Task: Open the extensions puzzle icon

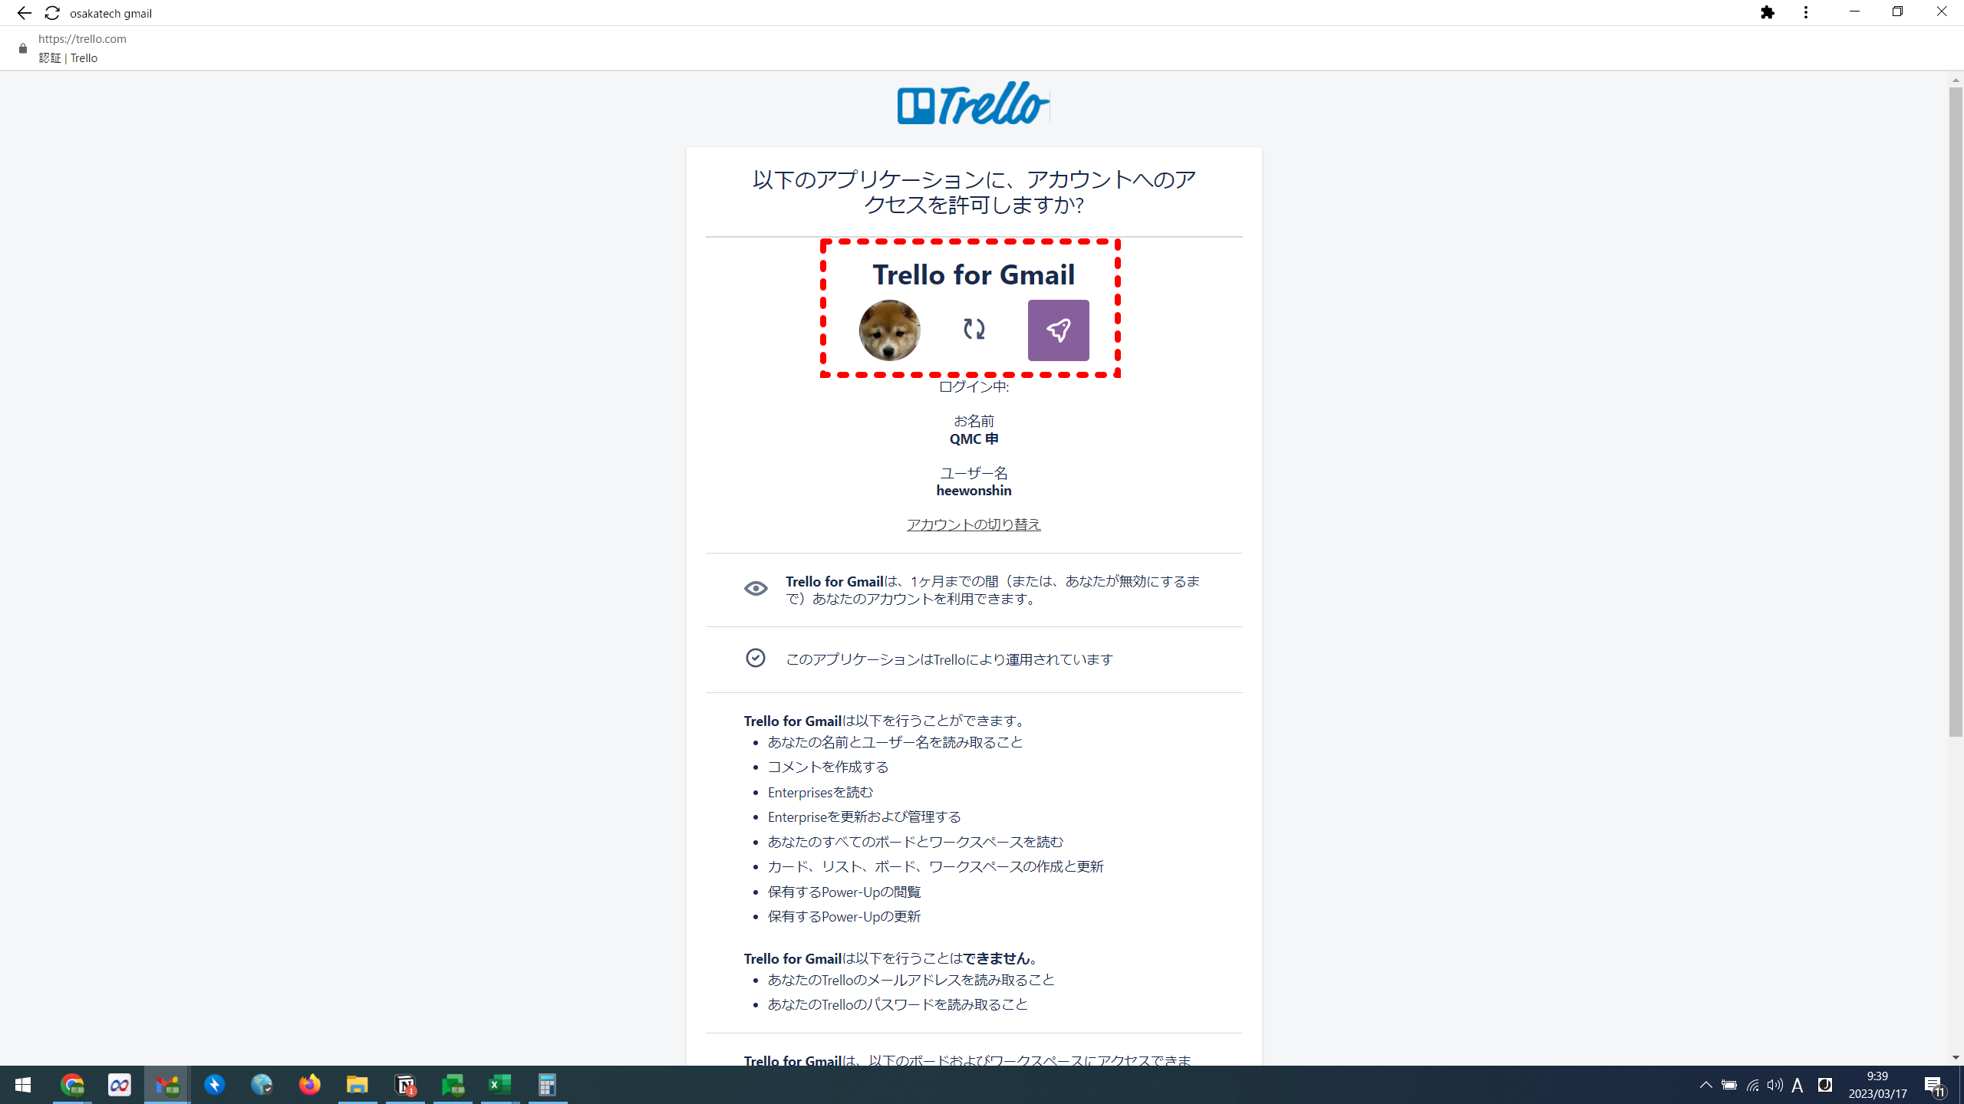Action: (1768, 12)
